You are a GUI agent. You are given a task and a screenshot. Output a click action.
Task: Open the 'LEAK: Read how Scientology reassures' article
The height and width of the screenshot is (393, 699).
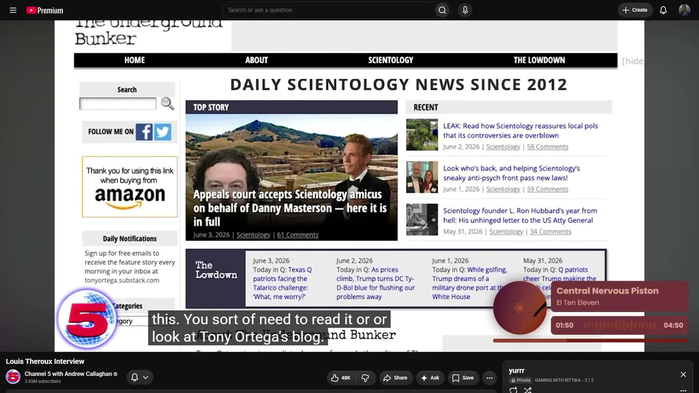pos(520,130)
